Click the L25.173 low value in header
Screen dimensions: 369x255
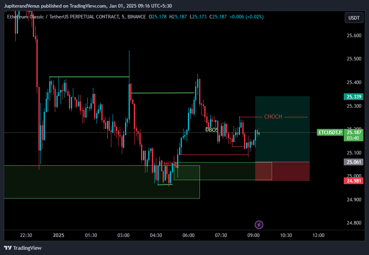(x=198, y=17)
